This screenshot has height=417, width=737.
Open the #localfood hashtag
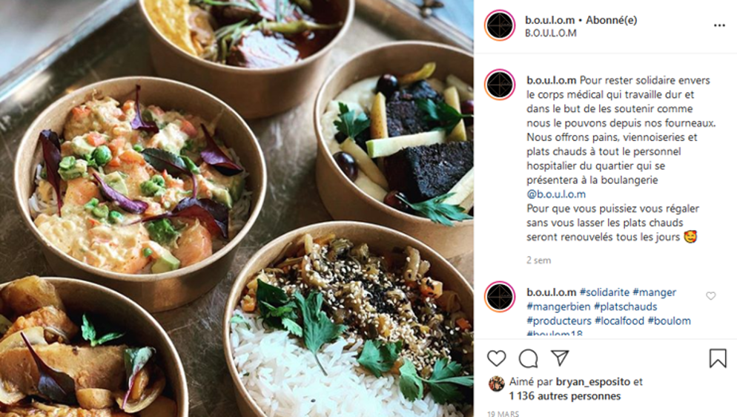tap(619, 321)
